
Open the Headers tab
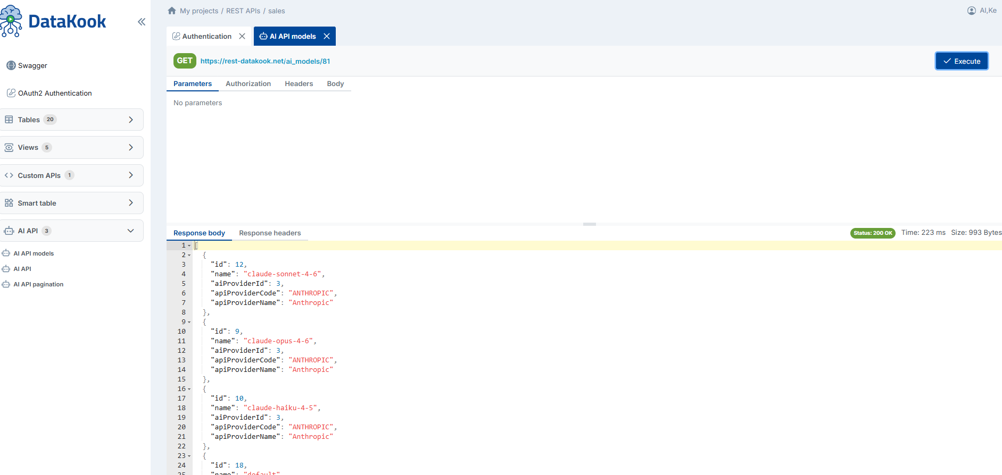point(299,83)
